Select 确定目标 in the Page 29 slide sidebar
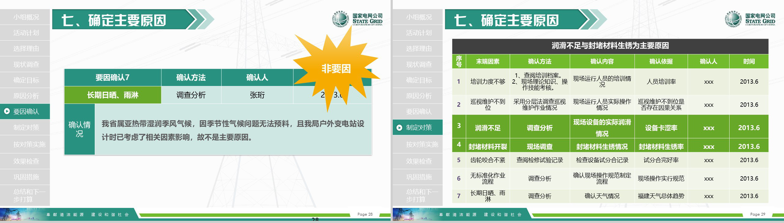The width and height of the screenshot is (784, 223). [x=418, y=80]
